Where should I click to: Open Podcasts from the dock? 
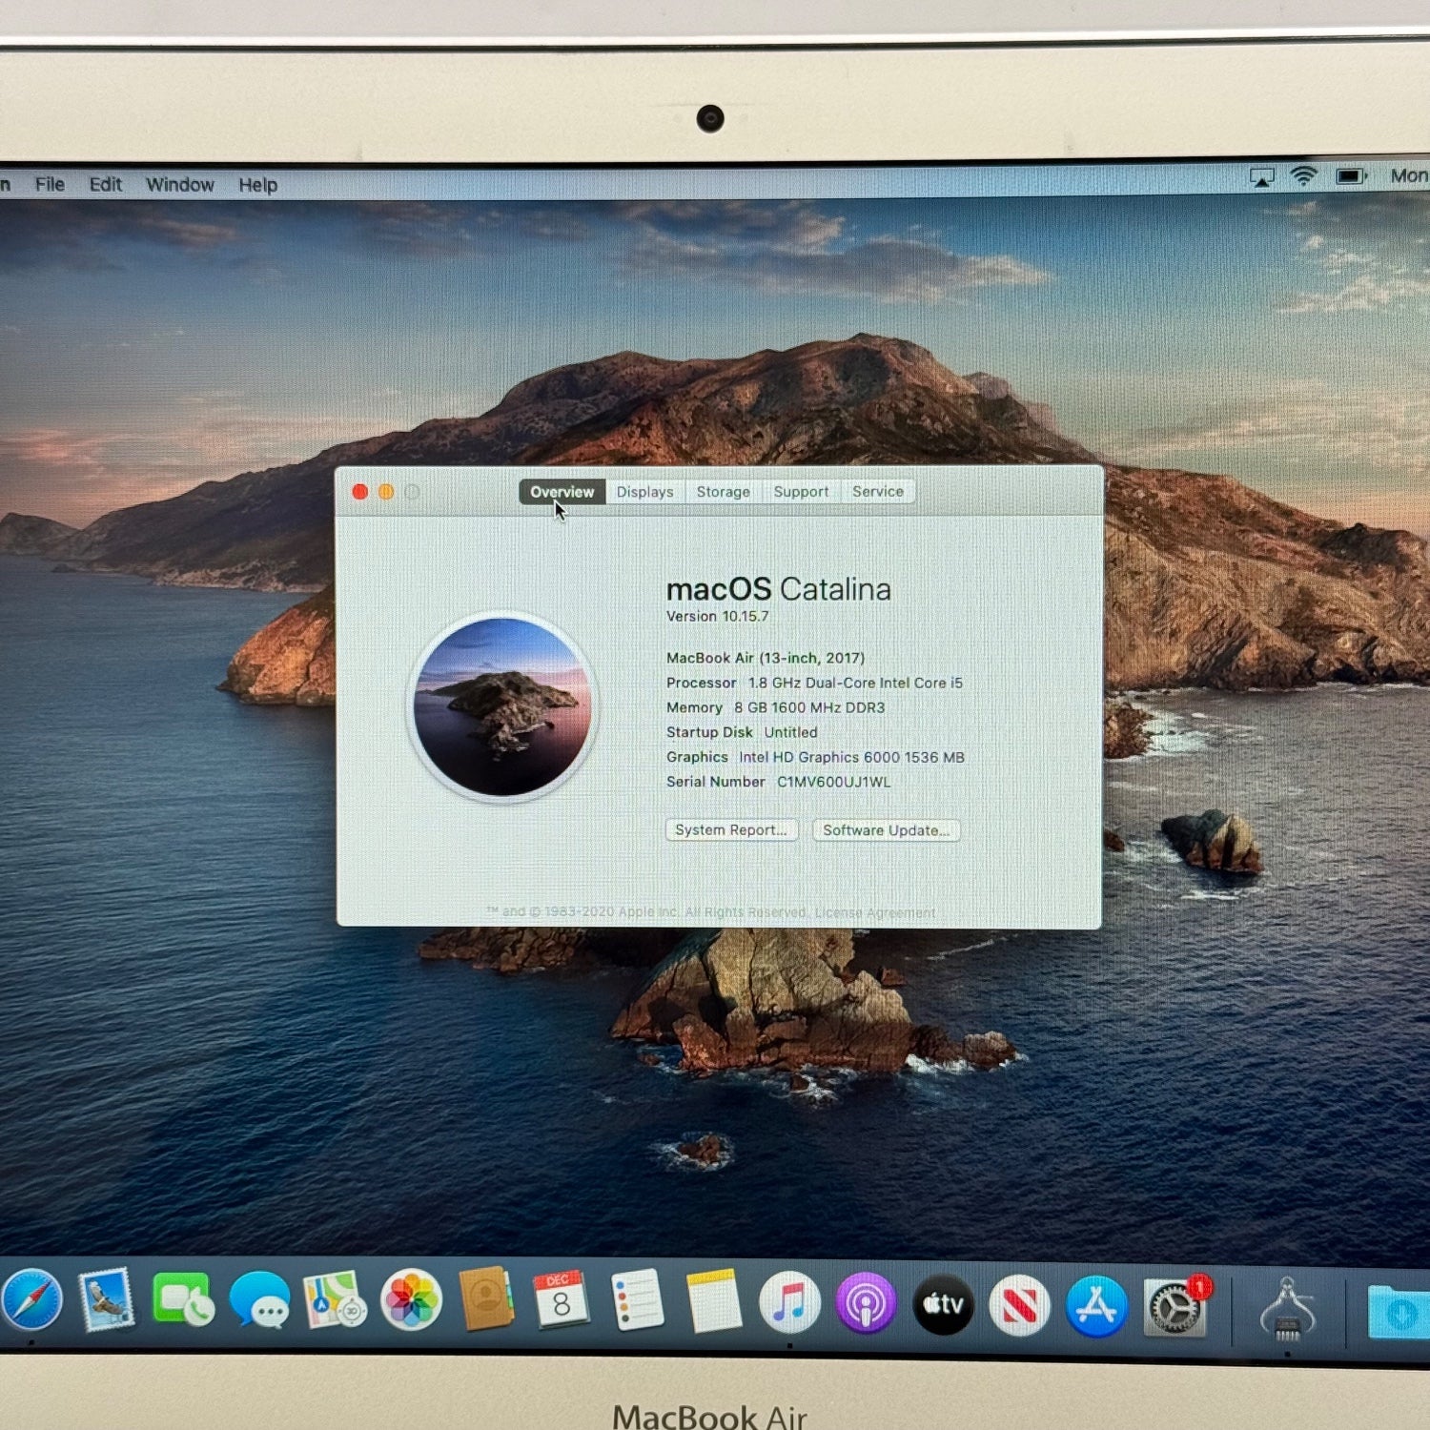[x=866, y=1303]
